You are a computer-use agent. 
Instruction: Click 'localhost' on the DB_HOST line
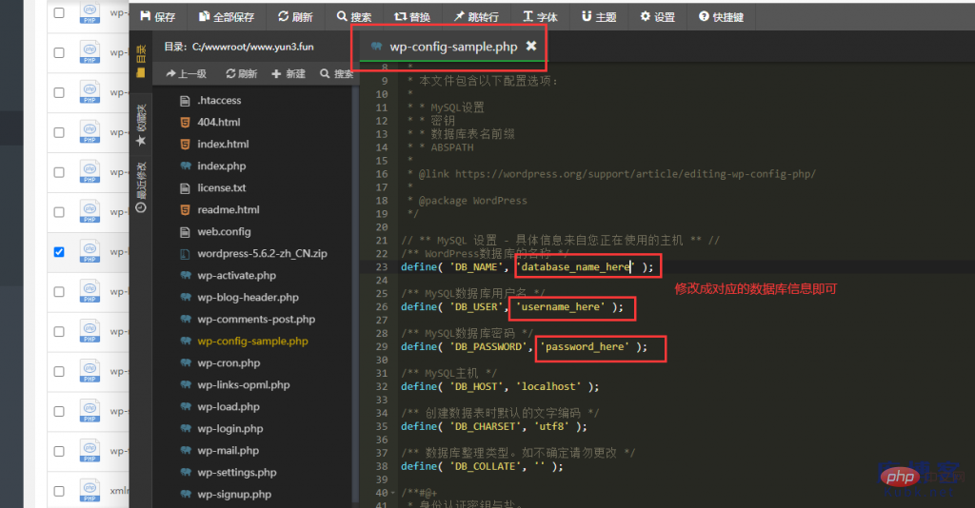(548, 386)
